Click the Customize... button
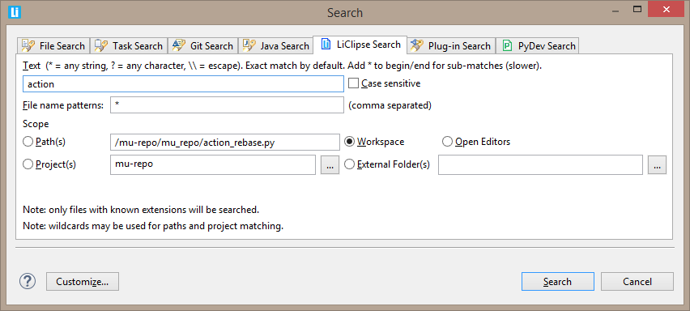Viewport: 690px width, 311px height. point(83,282)
